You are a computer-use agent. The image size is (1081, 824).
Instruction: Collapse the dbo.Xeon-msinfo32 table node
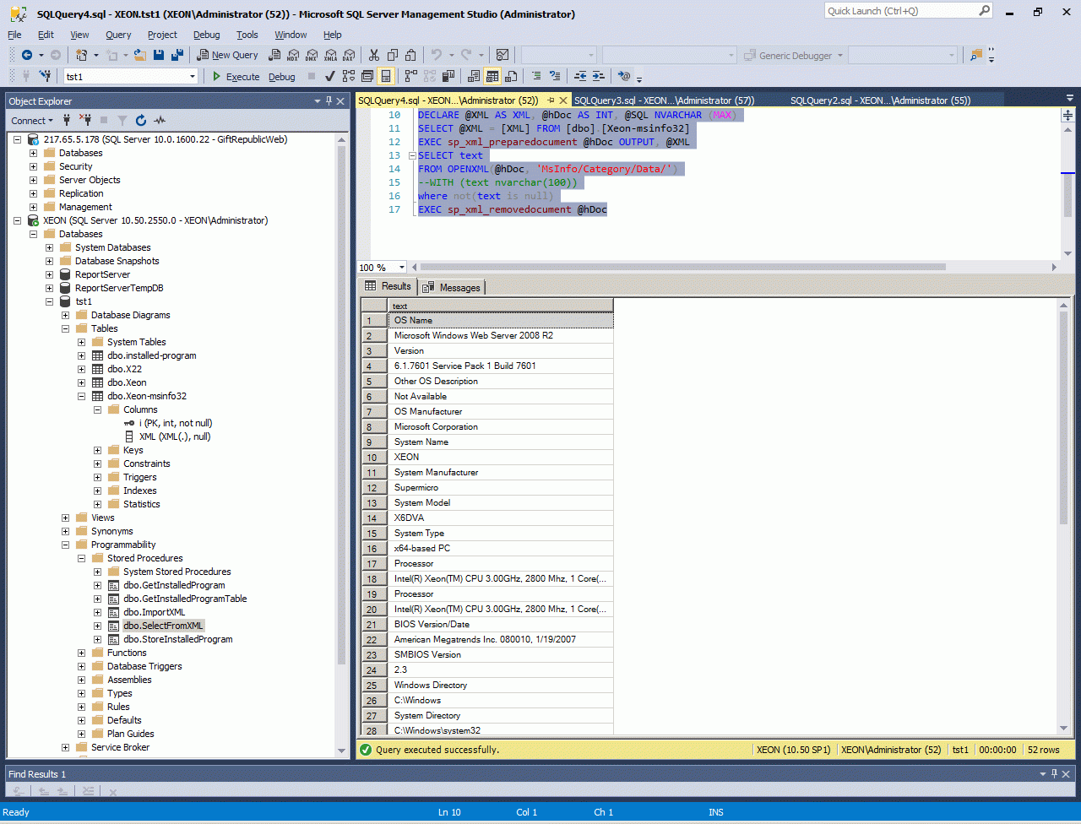(x=82, y=396)
